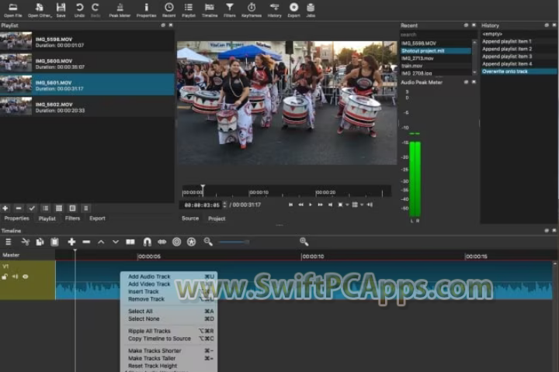Click the Open Other toolbar icon

point(40,10)
